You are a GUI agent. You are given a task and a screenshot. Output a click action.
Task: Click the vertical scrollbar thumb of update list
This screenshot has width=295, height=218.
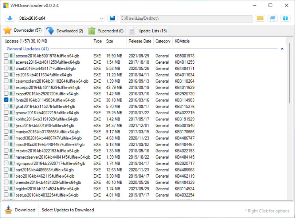point(290,73)
